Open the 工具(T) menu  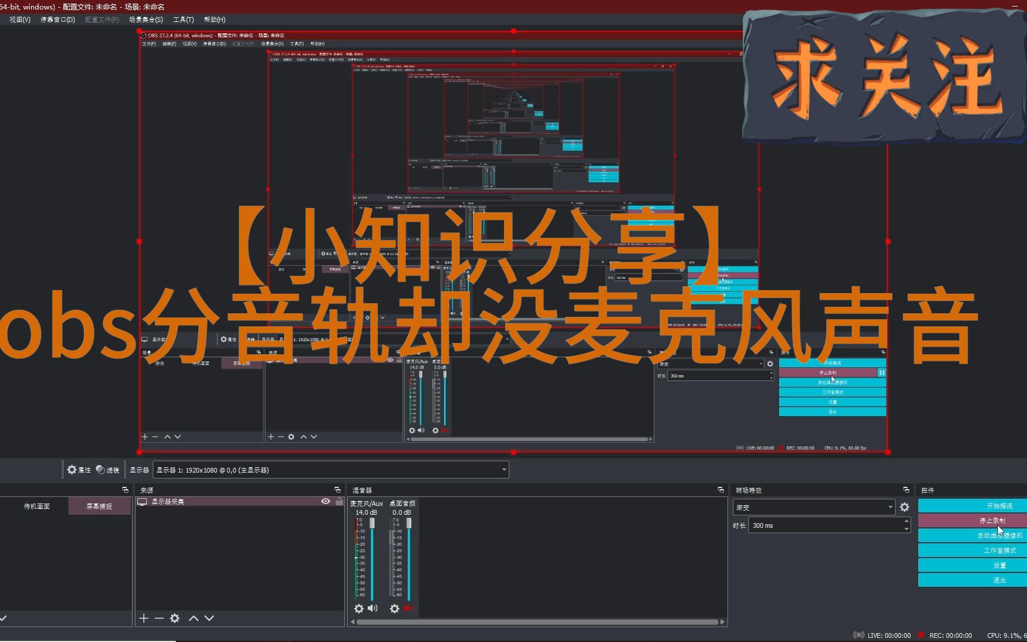(183, 20)
